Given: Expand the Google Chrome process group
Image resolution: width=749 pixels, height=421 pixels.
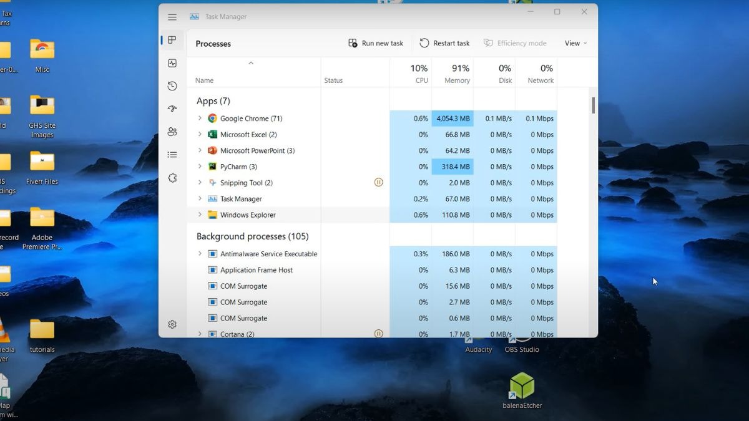Looking at the screenshot, I should pyautogui.click(x=200, y=119).
